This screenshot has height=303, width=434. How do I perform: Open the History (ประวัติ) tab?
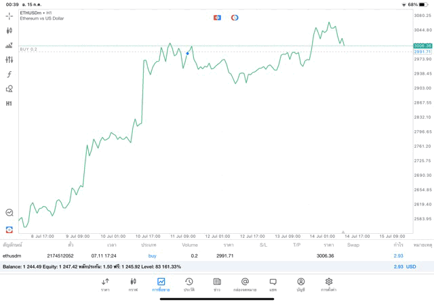click(x=189, y=284)
